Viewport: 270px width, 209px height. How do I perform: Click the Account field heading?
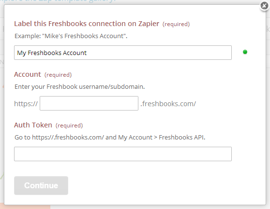[28, 74]
